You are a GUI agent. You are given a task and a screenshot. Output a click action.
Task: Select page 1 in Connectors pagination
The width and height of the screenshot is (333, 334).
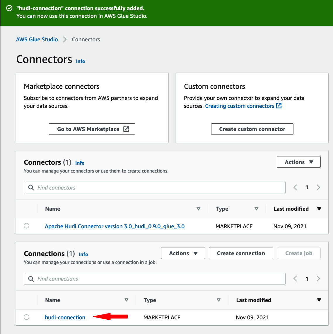click(x=307, y=188)
